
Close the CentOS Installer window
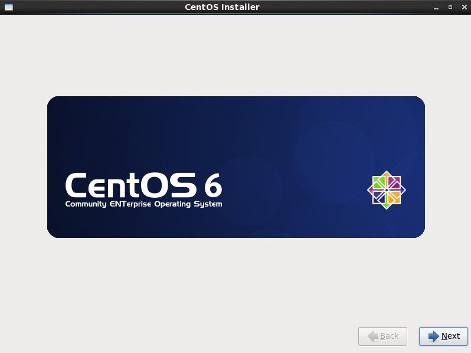tap(465, 7)
